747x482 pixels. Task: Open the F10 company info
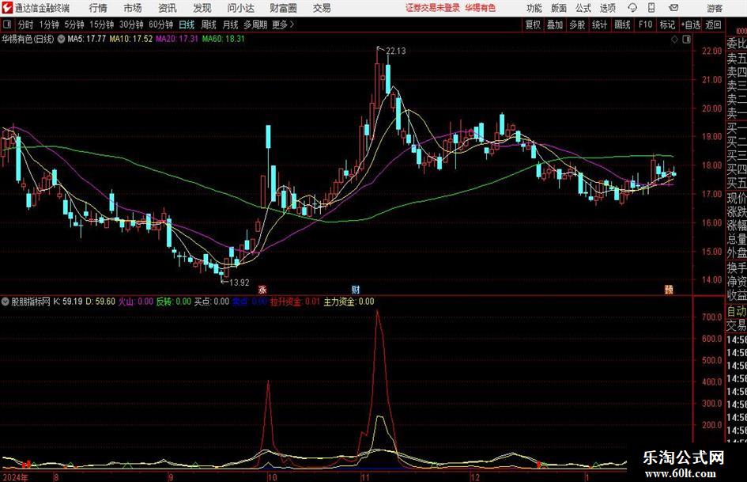pyautogui.click(x=645, y=25)
